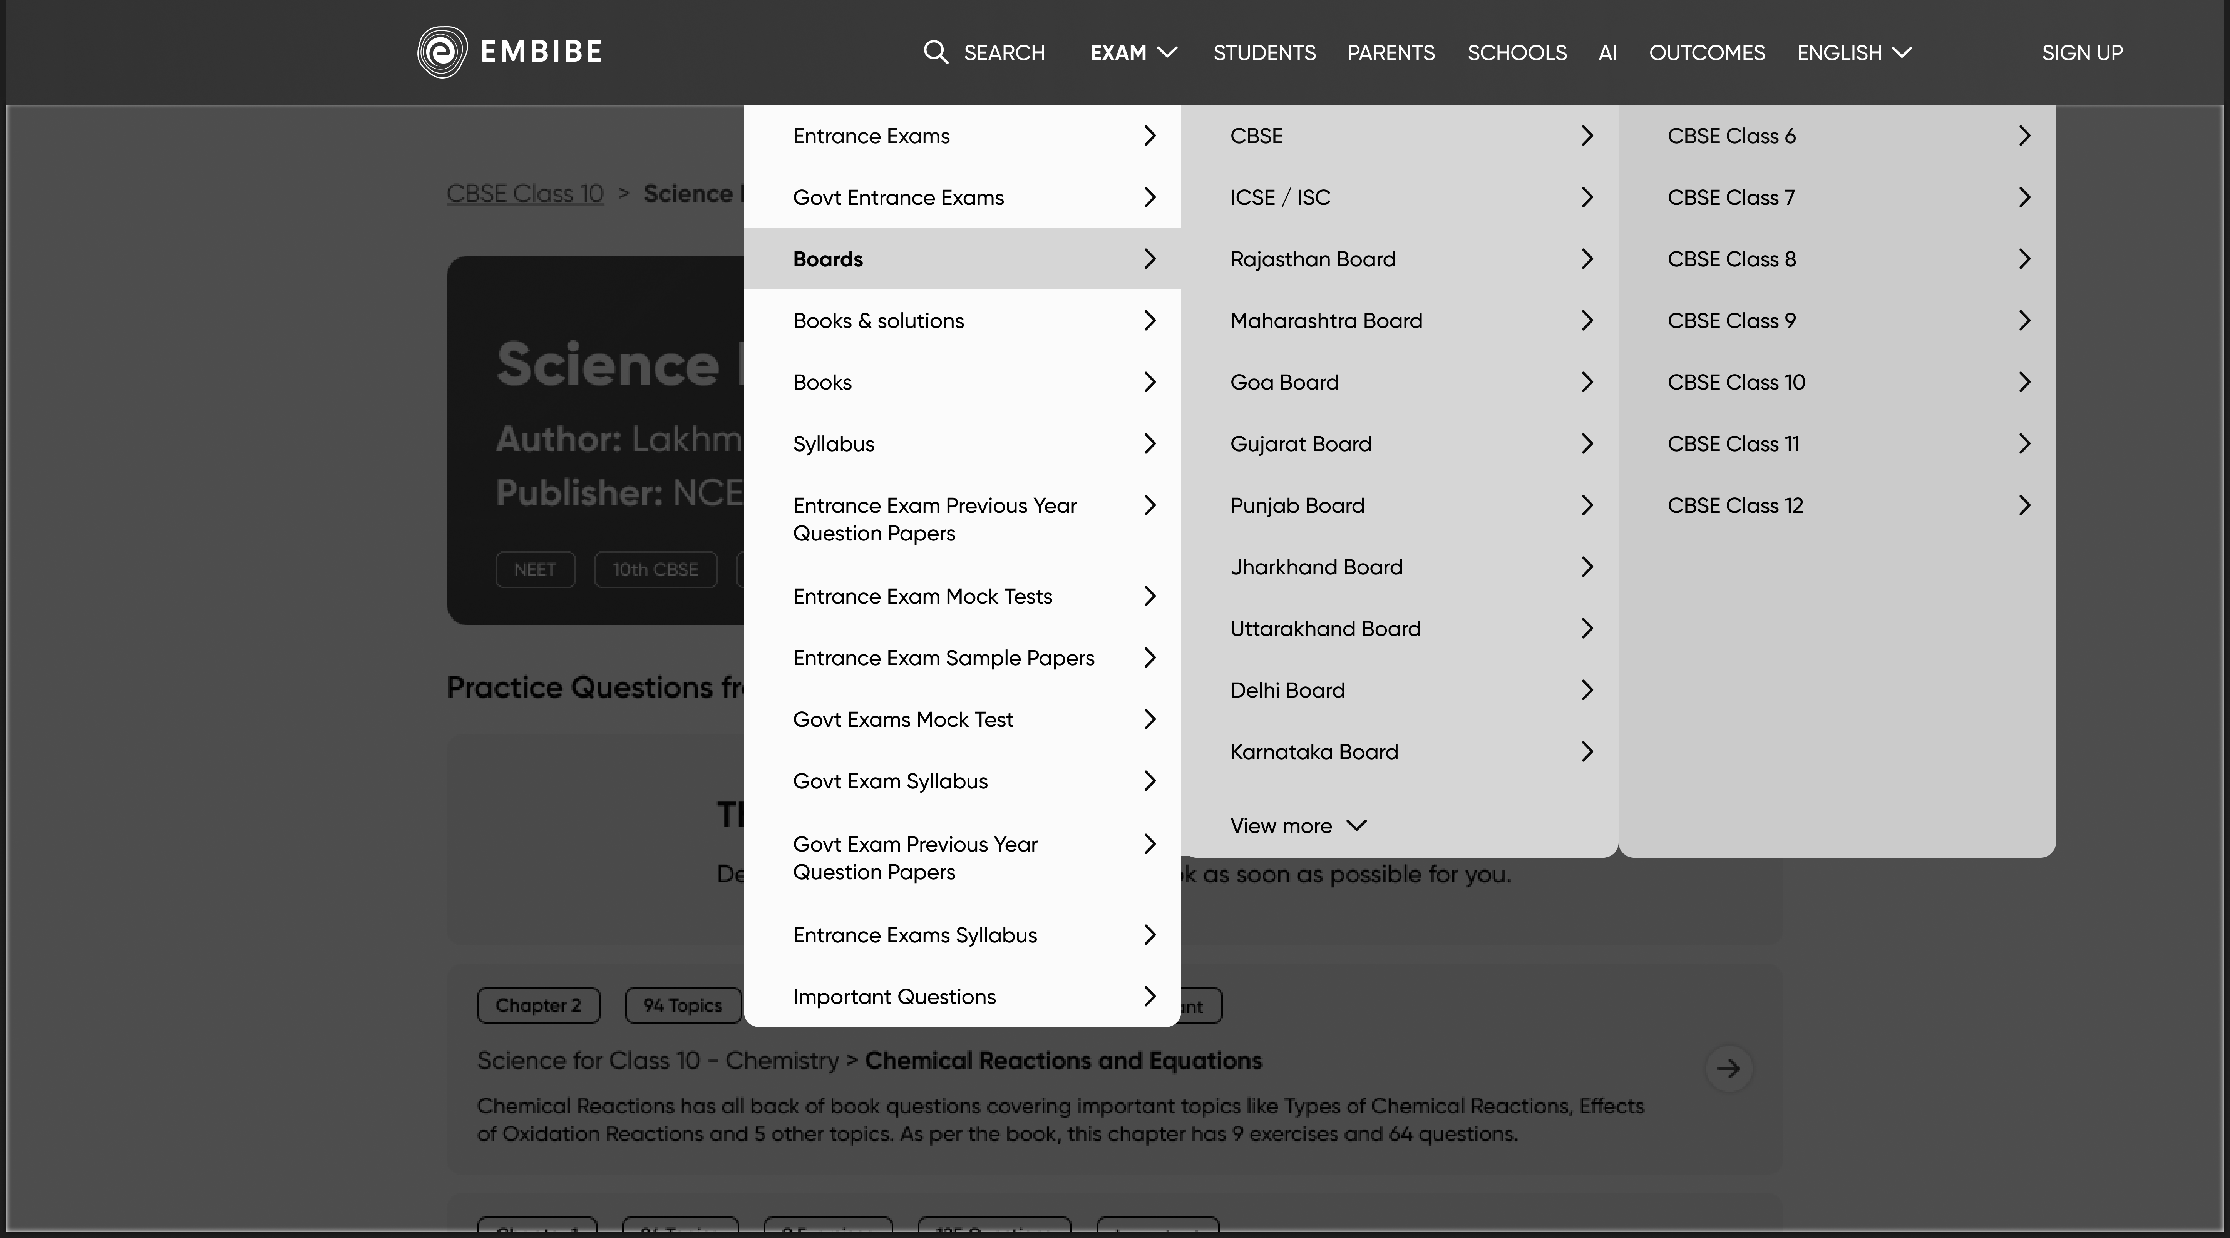Select Delhi Board
Viewport: 2230px width, 1238px height.
(x=1400, y=690)
